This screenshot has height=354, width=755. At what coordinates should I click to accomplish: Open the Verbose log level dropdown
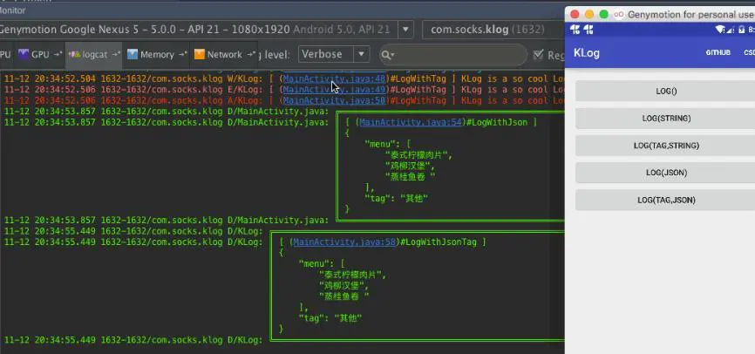tap(334, 54)
